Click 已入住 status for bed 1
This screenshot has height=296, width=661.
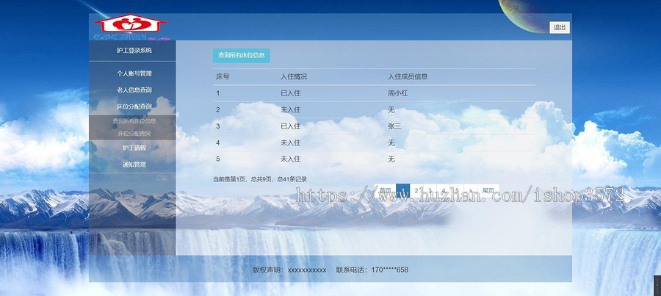tap(290, 93)
